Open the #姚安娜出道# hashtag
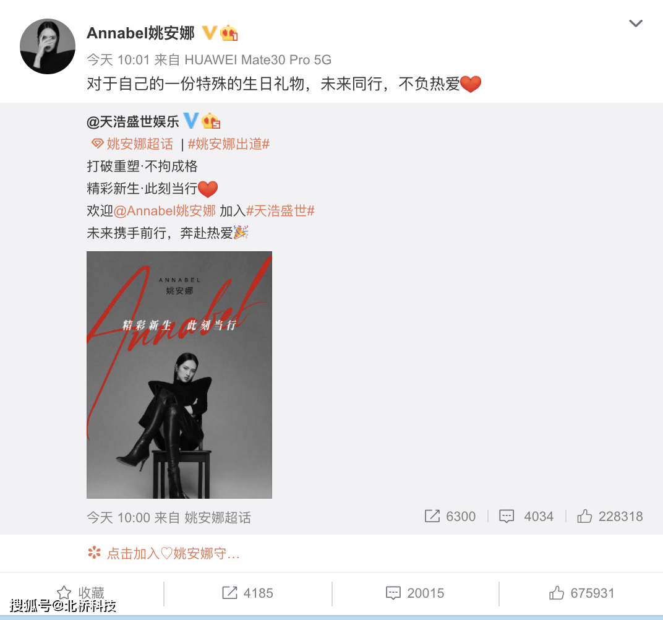Image resolution: width=663 pixels, height=620 pixels. [x=229, y=144]
